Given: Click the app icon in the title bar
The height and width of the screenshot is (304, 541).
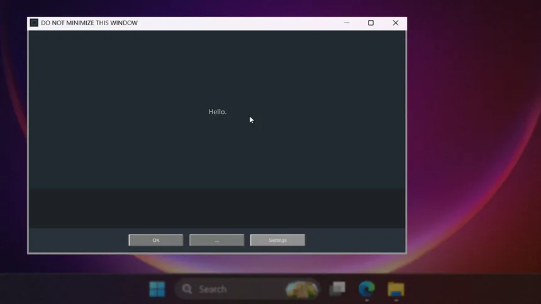Looking at the screenshot, I should pos(34,23).
